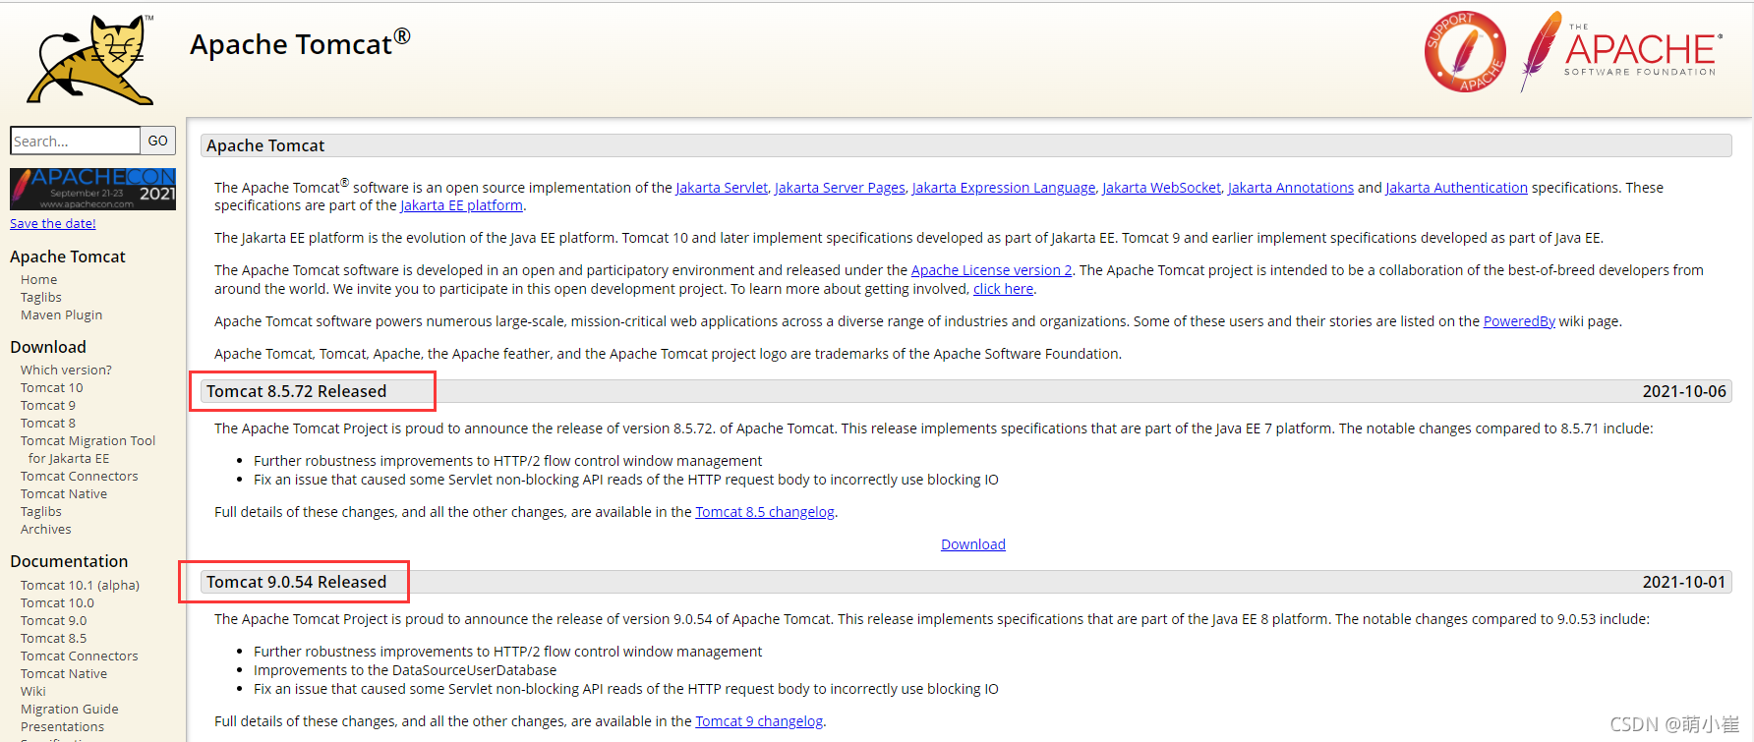Open Tomcat 10.1 (alpha) documentation
Image resolution: width=1754 pixels, height=742 pixels.
coord(81,586)
